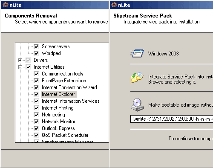213x168 pixels.
Task: Expand the Drivers tree node
Action: [x=20, y=60]
